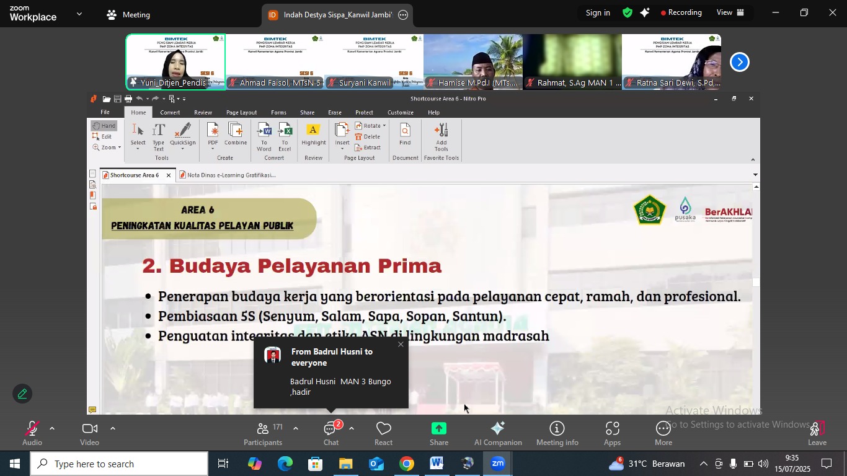Click the green Share screen icon
This screenshot has width=847, height=476.
[439, 433]
